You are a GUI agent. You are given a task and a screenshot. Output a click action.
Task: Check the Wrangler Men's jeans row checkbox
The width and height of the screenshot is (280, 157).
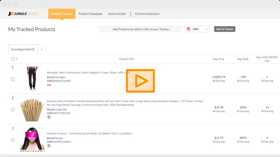[x=13, y=79]
